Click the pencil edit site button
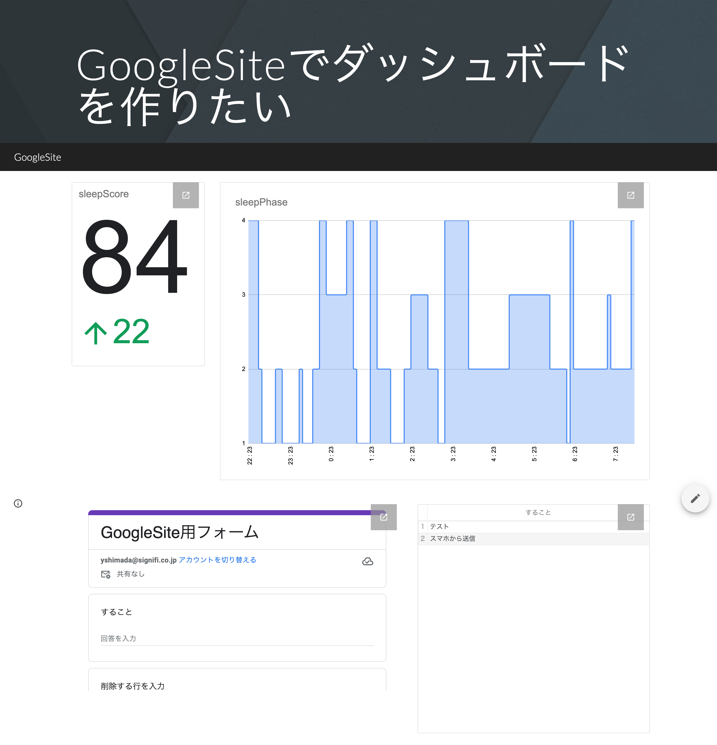Image resolution: width=717 pixels, height=745 pixels. click(x=695, y=498)
